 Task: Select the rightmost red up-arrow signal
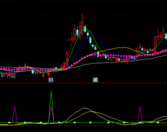coord(155,52)
